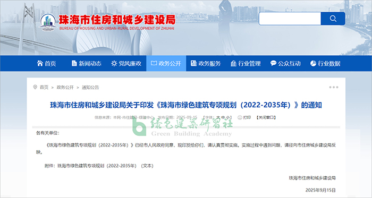
Task: Open the three-dots more options
Action: coord(334,88)
